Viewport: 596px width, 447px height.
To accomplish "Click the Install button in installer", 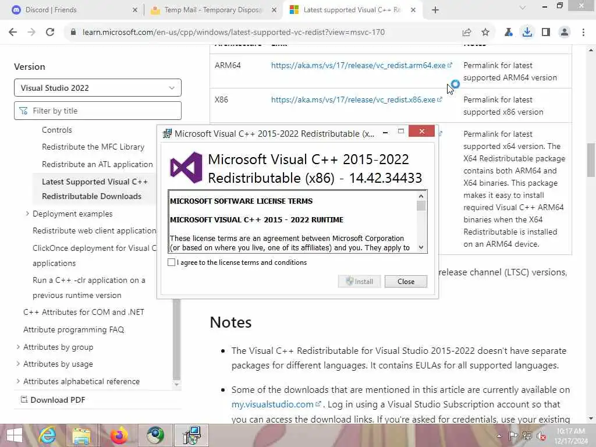I will tap(359, 282).
